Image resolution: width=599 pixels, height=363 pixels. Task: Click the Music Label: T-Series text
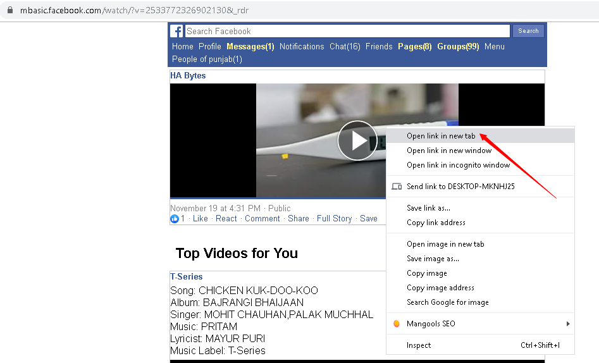click(218, 350)
